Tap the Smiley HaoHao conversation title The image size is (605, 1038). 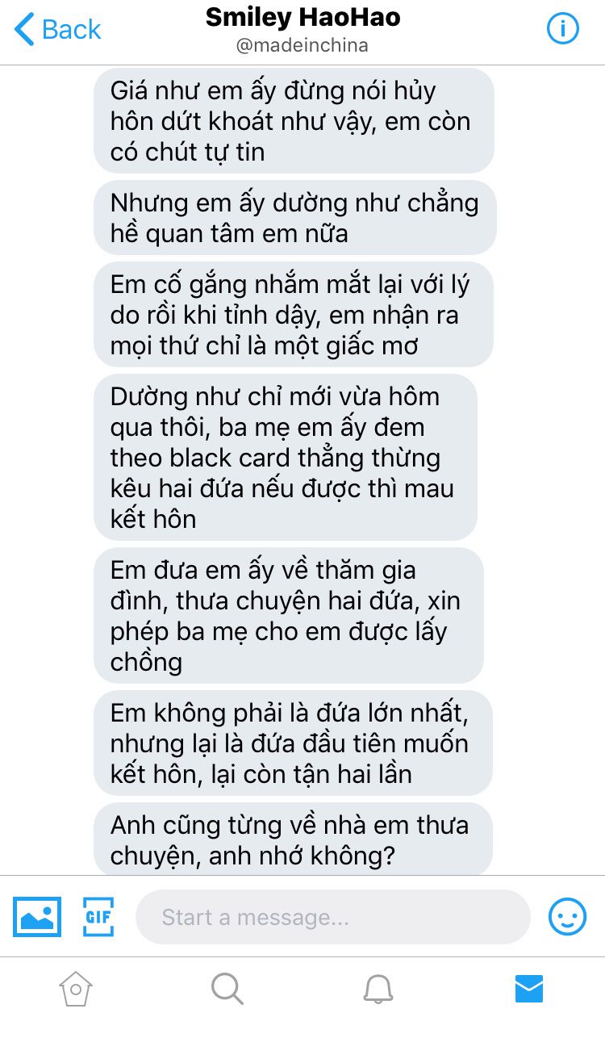(302, 17)
